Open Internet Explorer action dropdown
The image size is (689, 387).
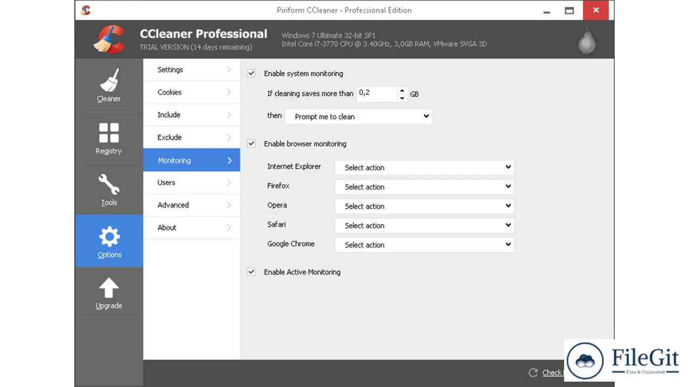(x=424, y=168)
